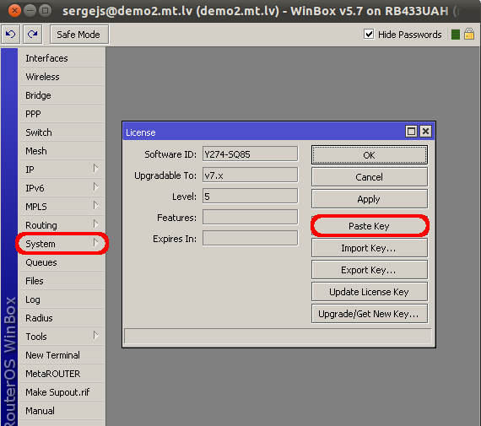
Task: Click the Update License Key button
Action: [x=370, y=292]
